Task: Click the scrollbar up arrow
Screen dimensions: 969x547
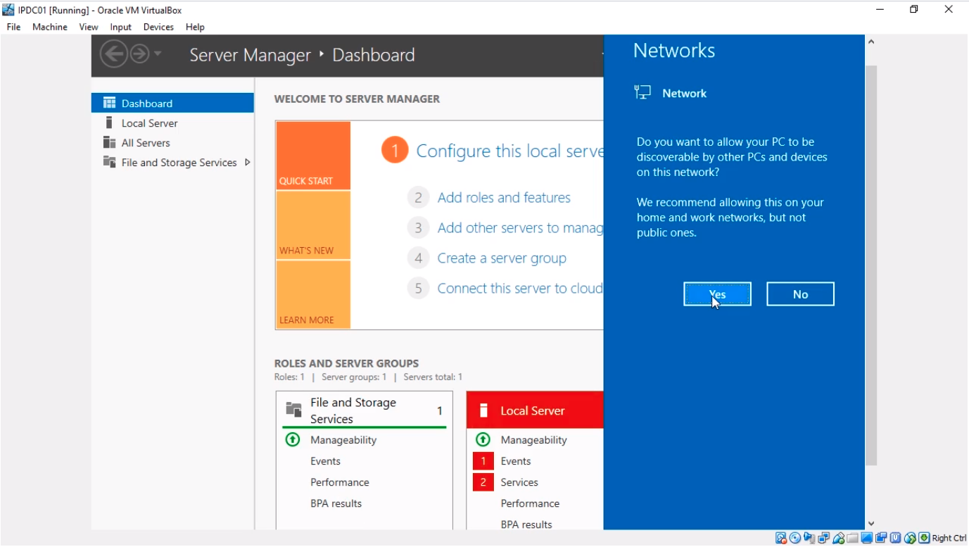Action: point(871,42)
